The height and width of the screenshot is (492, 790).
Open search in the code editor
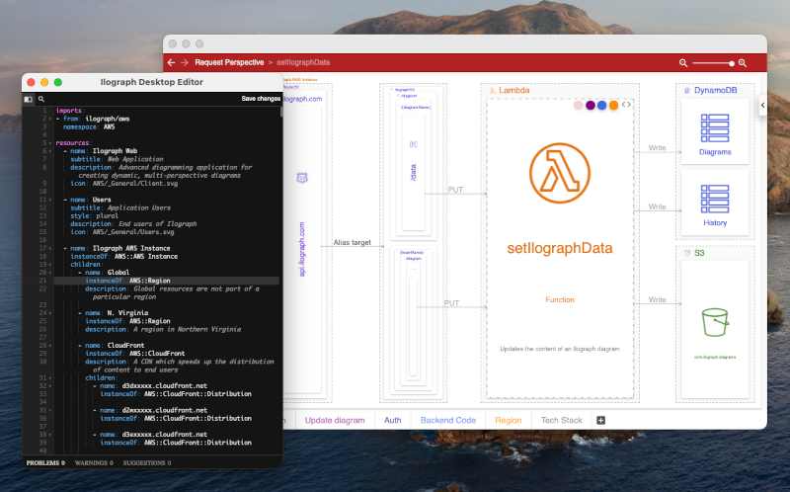click(40, 99)
